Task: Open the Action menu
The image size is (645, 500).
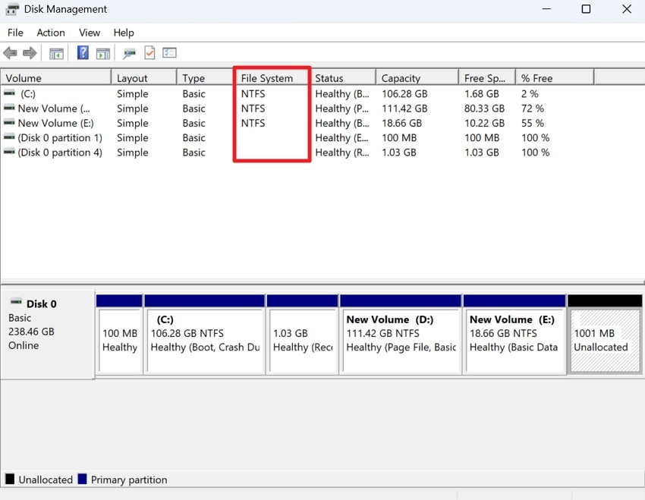Action: (51, 33)
